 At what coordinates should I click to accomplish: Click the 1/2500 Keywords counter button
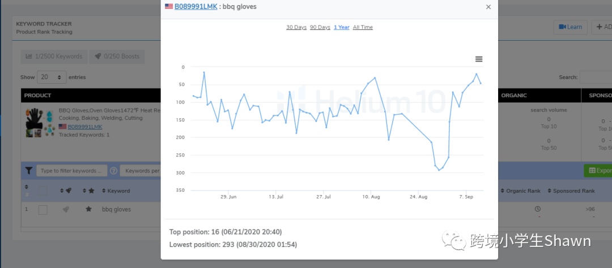click(x=54, y=57)
